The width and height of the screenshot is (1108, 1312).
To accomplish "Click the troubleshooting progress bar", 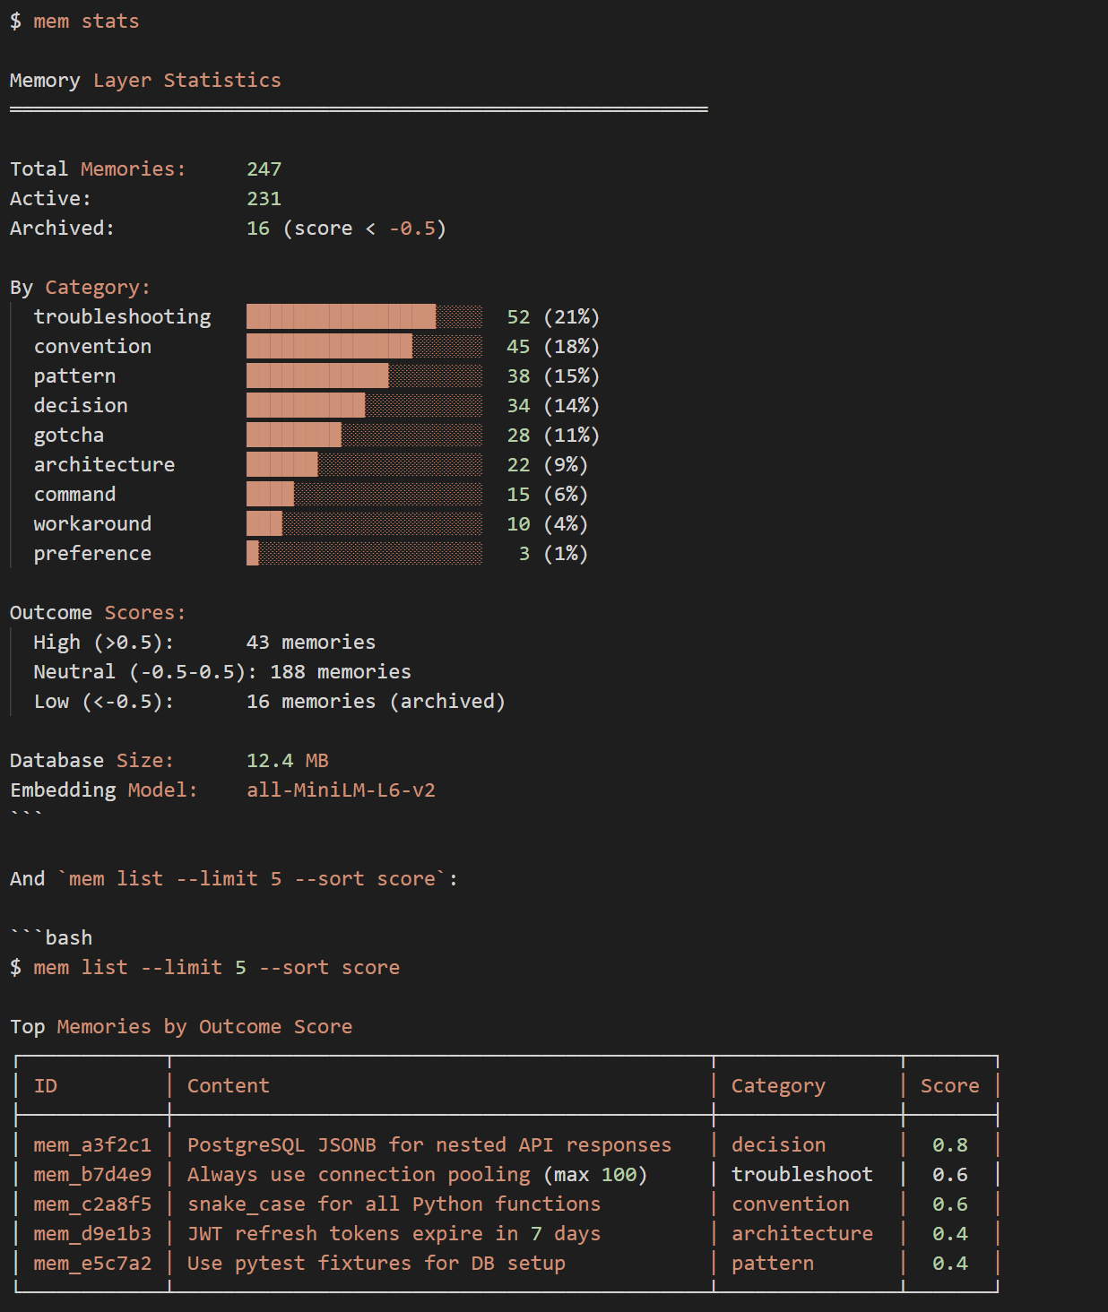I will tap(364, 316).
